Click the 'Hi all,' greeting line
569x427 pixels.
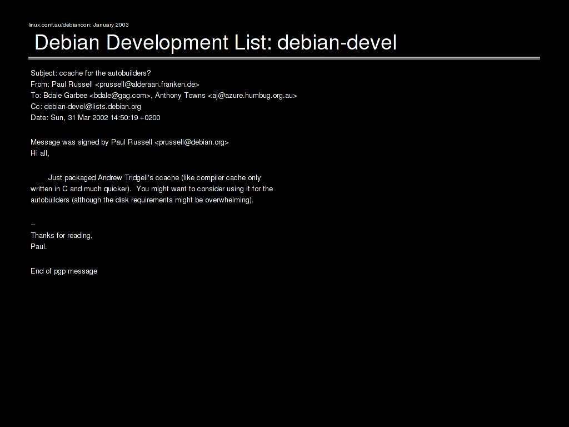click(x=40, y=153)
